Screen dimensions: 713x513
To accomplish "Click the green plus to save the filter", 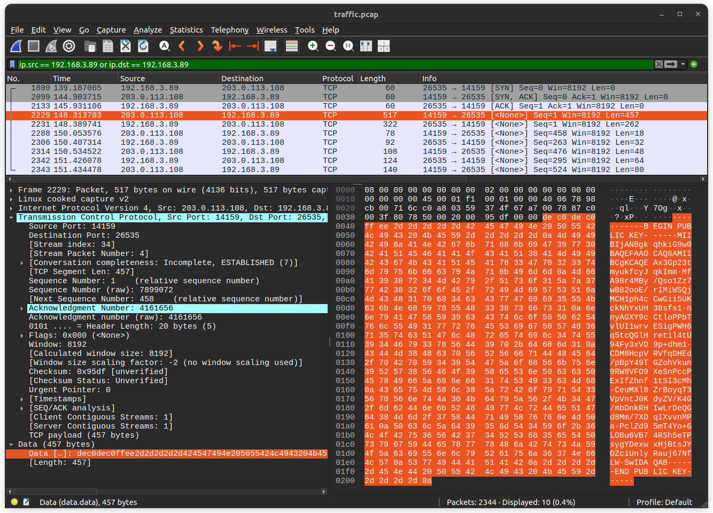I will 693,64.
